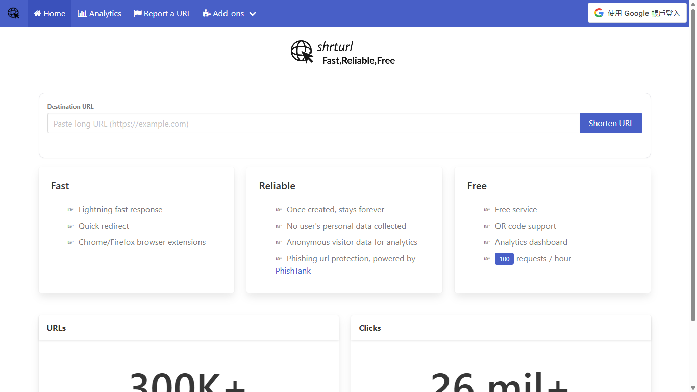The height and width of the screenshot is (392, 697).
Task: Click 'QR code support' list item
Action: 526,226
